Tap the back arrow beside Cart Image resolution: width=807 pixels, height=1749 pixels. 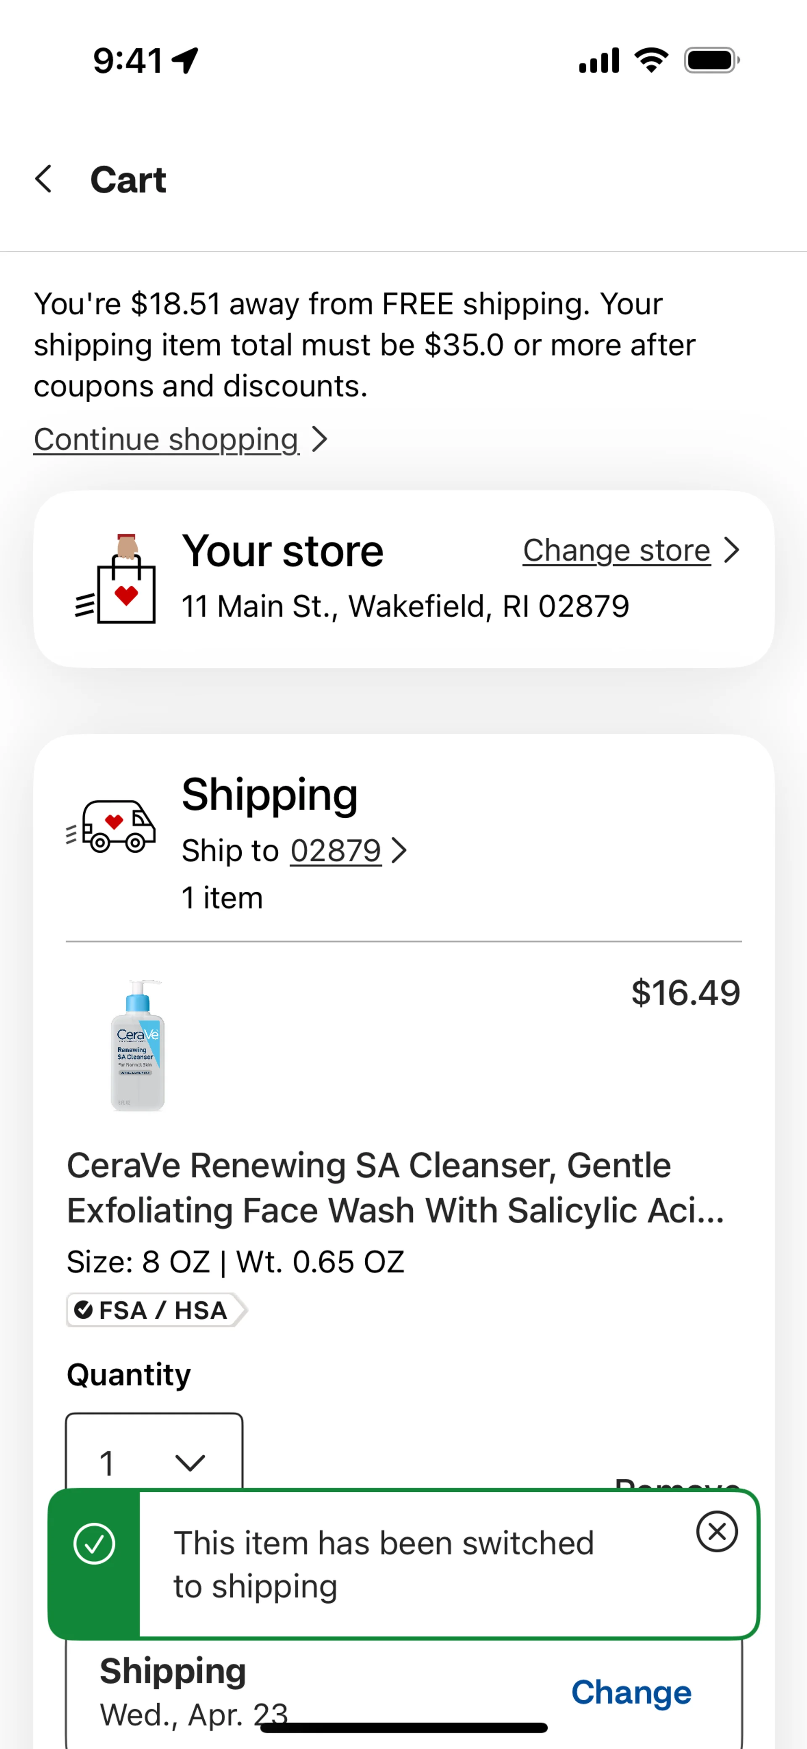pos(43,179)
